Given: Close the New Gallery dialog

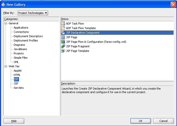Looking at the screenshot, I should [x=173, y=5].
